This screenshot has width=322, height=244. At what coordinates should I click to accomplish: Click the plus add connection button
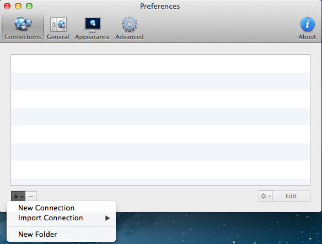tap(18, 197)
